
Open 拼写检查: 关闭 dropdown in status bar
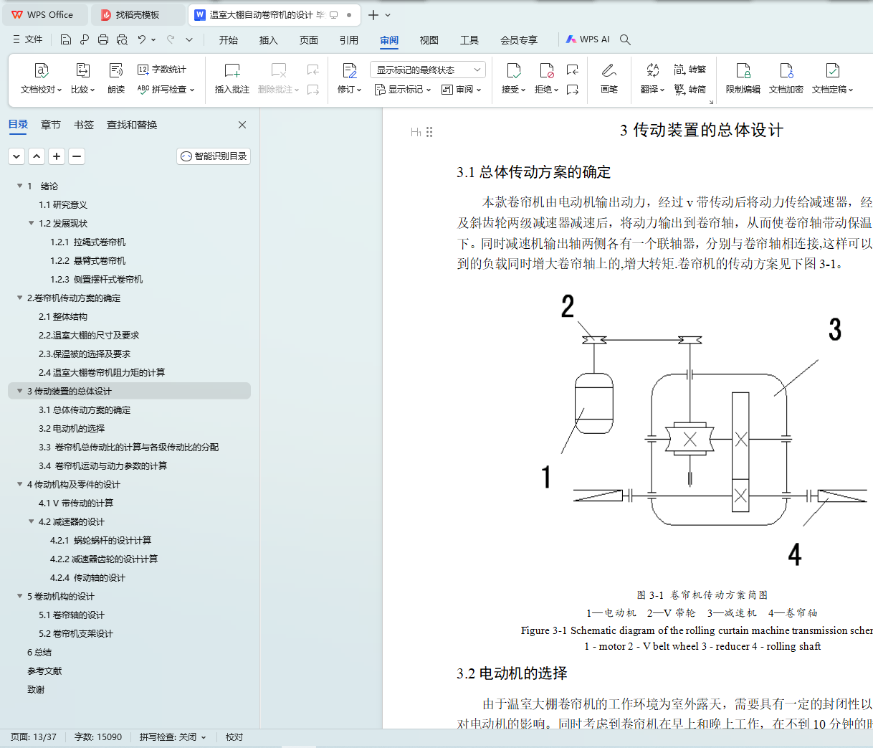click(173, 737)
